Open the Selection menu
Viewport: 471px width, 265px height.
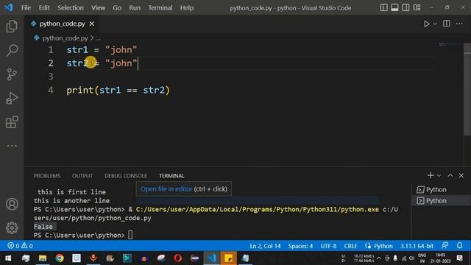point(71,8)
